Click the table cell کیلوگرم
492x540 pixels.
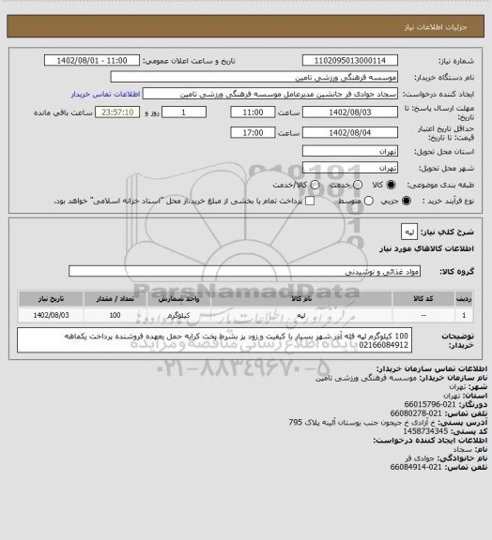[178, 315]
